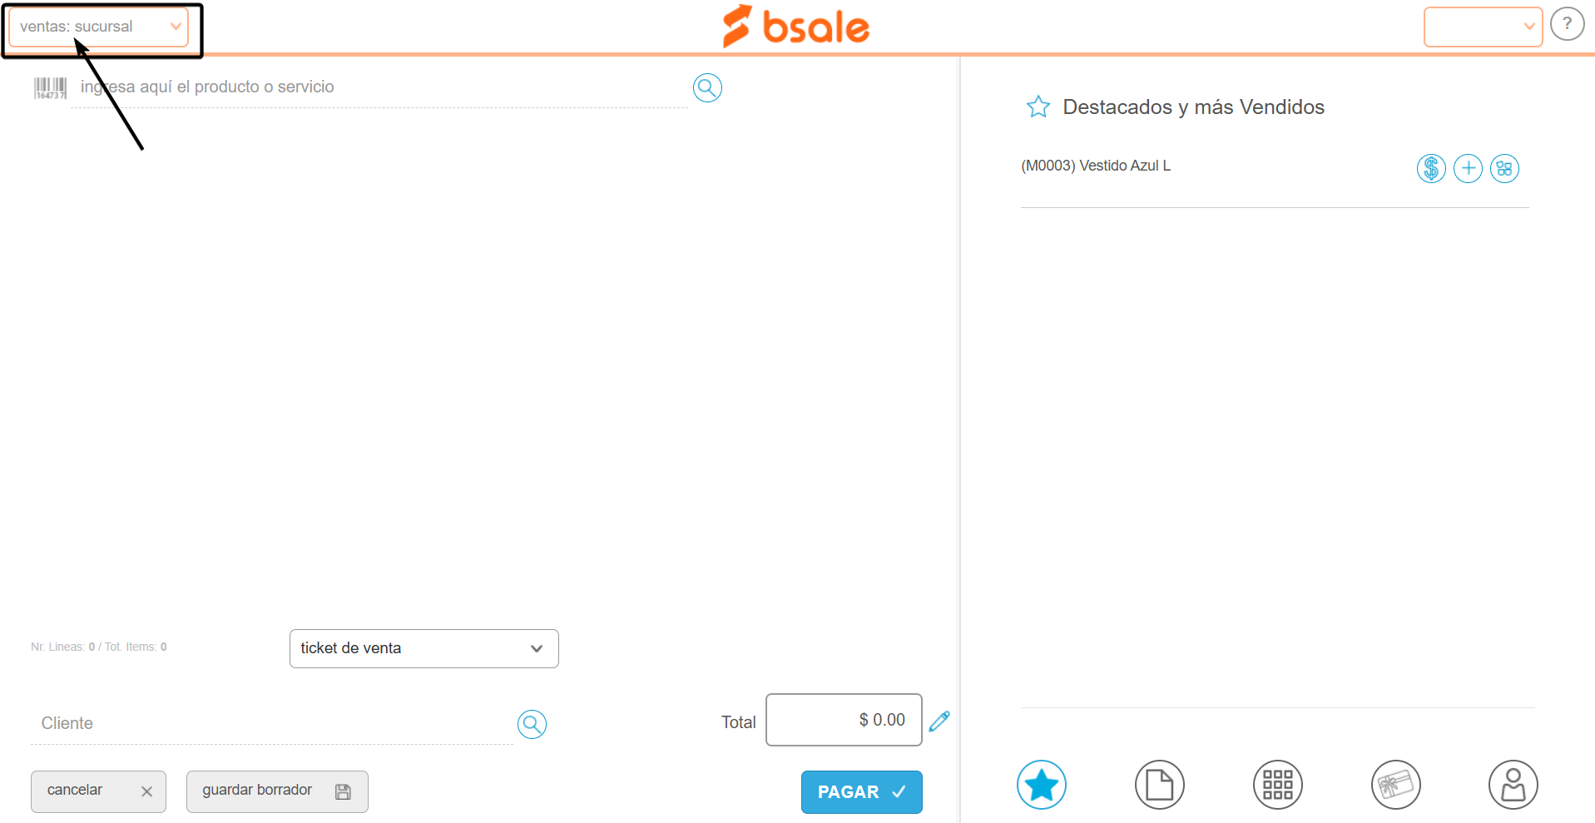This screenshot has height=823, width=1595.
Task: Open the gift card icon tab
Action: pyautogui.click(x=1395, y=785)
